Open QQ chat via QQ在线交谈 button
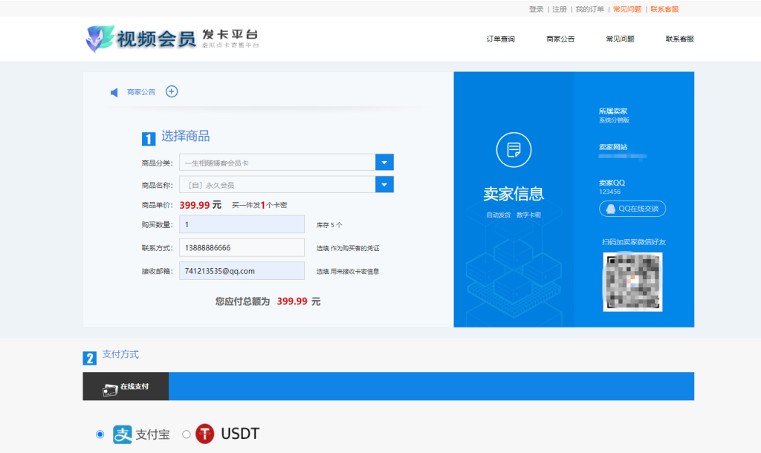 [632, 209]
